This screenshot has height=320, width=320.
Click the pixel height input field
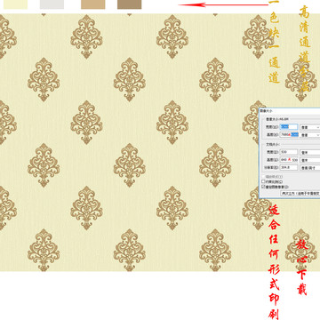pyautogui.click(x=289, y=135)
